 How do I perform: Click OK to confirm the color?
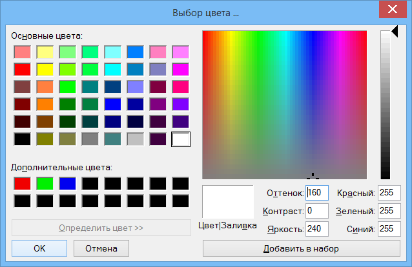click(39, 248)
